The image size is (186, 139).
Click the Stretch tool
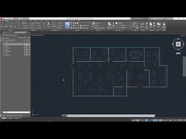pos(25,28)
